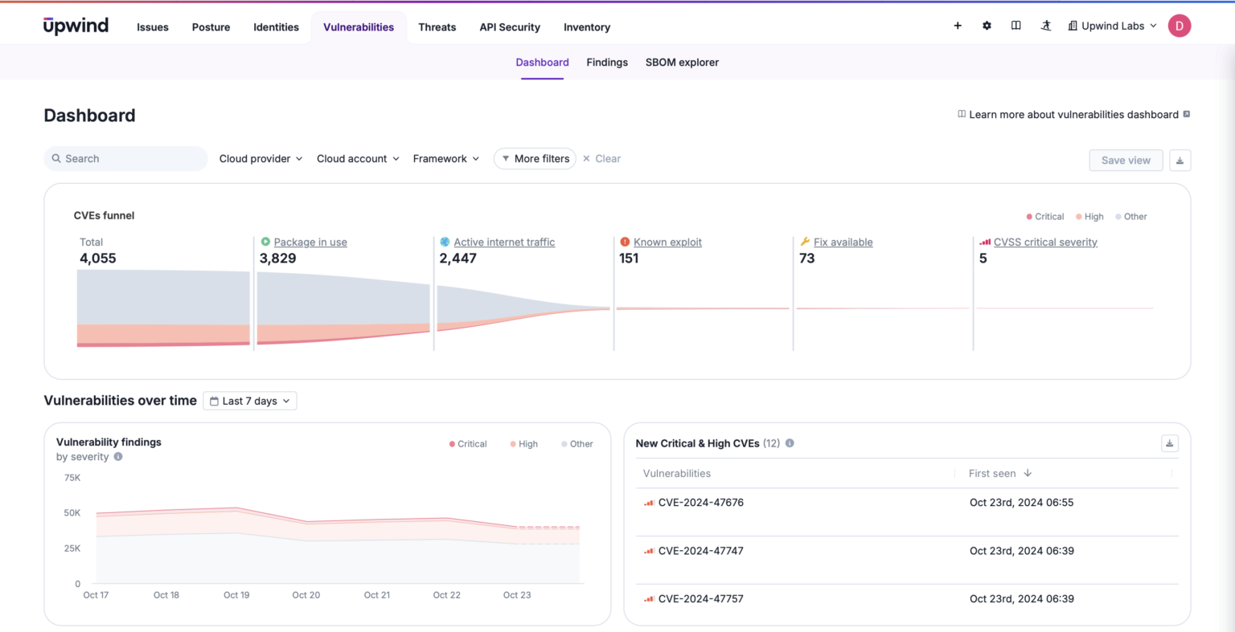Click the severity bars icon next to CVE-2024-47676
Screen dimensions: 1235x632
pos(649,503)
